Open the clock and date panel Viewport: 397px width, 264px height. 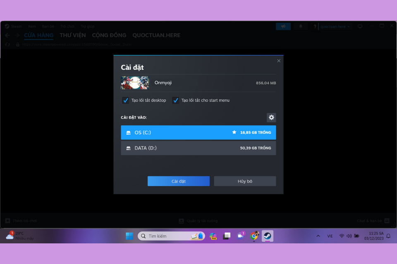pyautogui.click(x=374, y=236)
